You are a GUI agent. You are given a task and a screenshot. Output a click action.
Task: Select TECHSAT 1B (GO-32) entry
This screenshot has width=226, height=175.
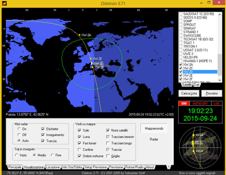coord(198,39)
